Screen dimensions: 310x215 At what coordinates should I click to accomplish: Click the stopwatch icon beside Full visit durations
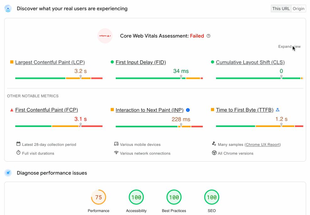click(x=18, y=152)
